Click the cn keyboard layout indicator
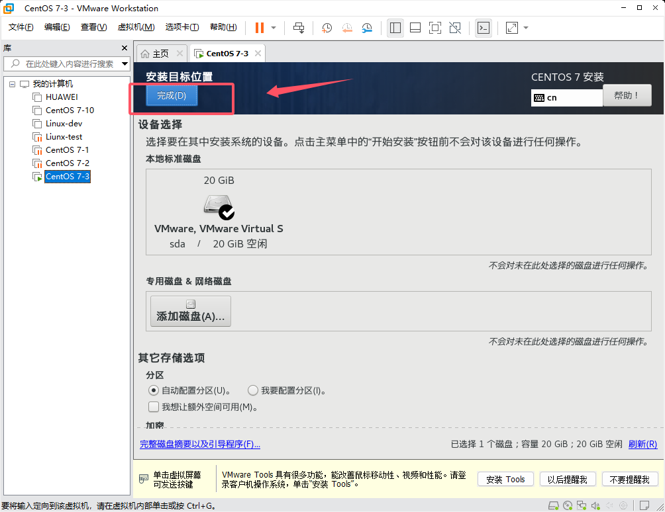This screenshot has height=512, width=665. (566, 98)
